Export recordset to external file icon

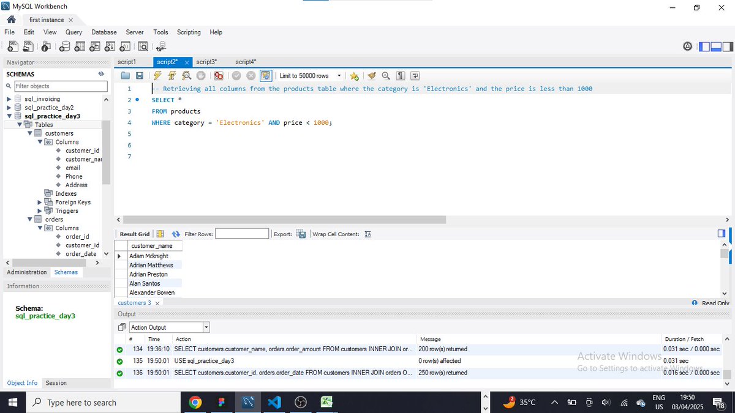[x=301, y=234]
